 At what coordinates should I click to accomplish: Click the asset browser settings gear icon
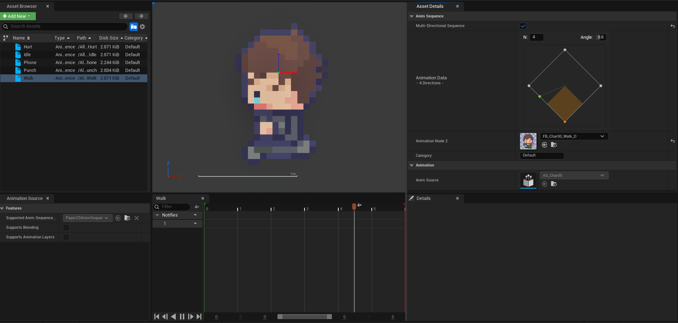click(142, 27)
